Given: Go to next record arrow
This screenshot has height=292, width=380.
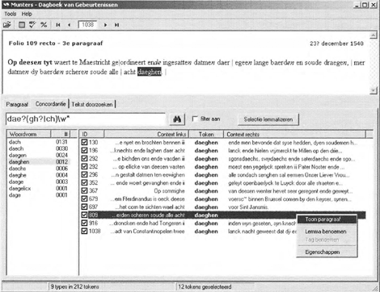Looking at the screenshot, I should point(105,25).
